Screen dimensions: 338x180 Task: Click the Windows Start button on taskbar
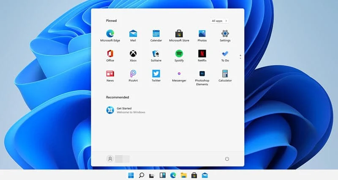click(x=131, y=175)
